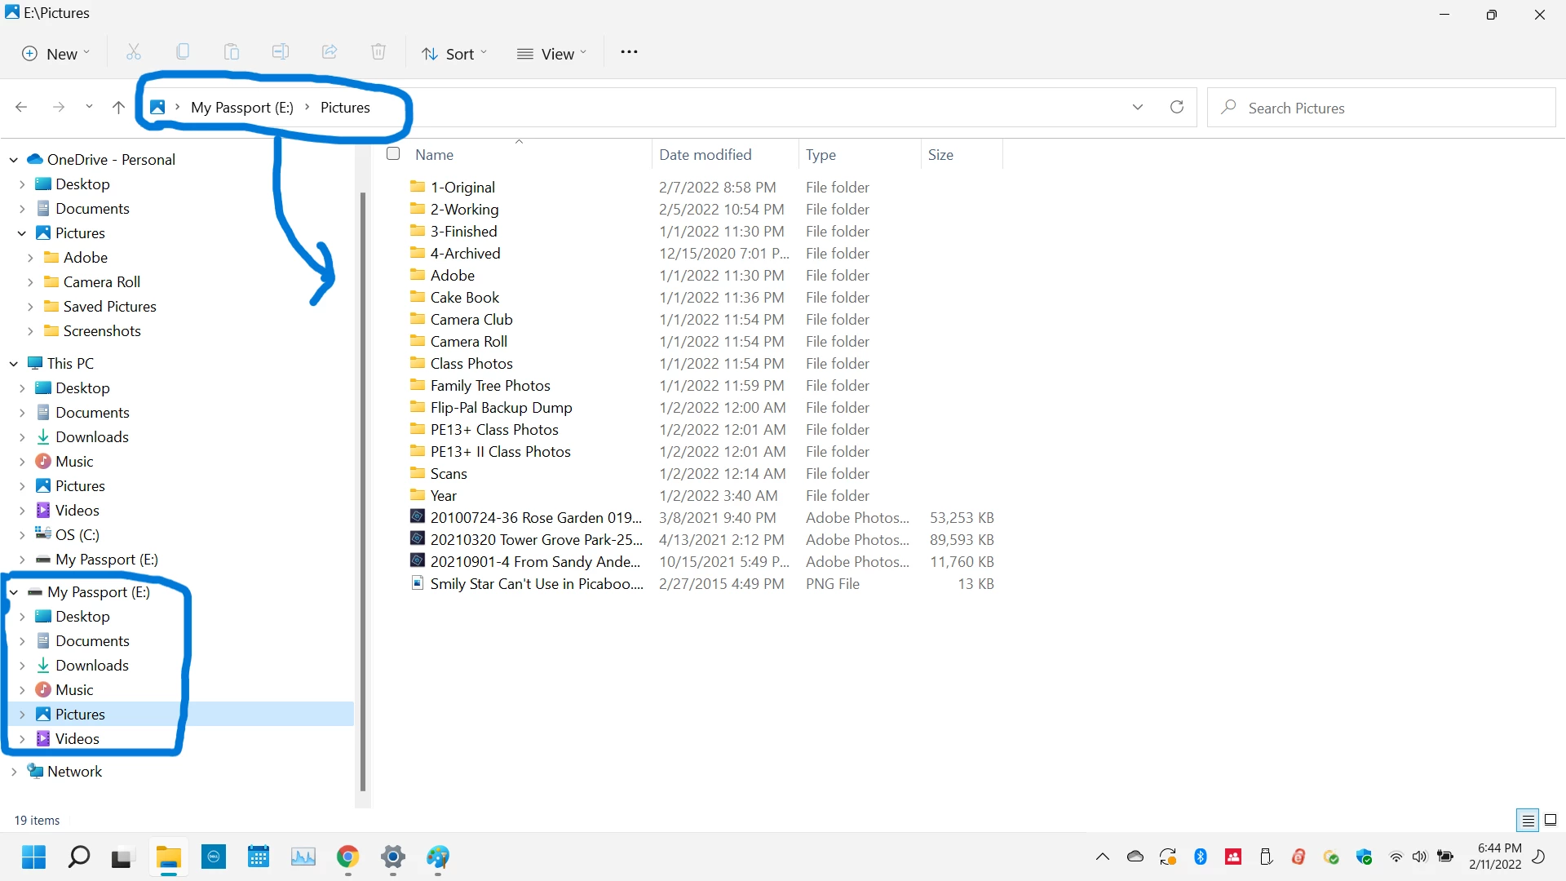Click the Paste clipboard icon
The image size is (1566, 881).
[x=232, y=53]
